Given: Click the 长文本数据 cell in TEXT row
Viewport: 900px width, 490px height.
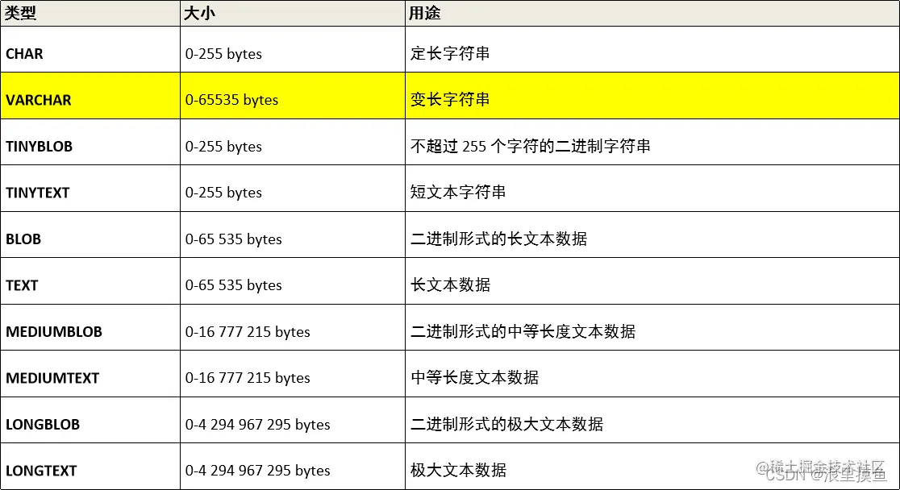Looking at the screenshot, I should [x=652, y=281].
